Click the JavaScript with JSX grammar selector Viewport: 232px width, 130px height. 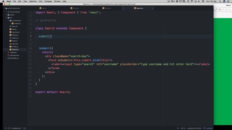[194, 128]
